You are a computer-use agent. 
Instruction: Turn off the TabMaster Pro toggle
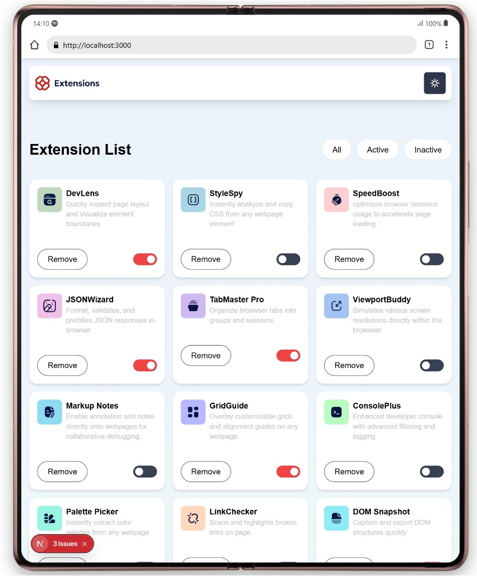click(x=288, y=356)
